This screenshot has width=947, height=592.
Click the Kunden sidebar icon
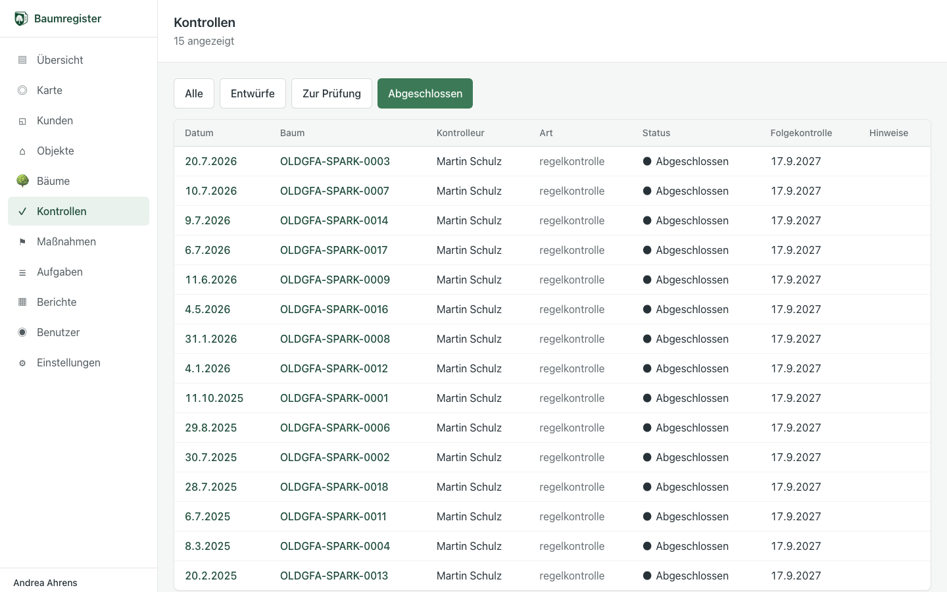pos(22,120)
